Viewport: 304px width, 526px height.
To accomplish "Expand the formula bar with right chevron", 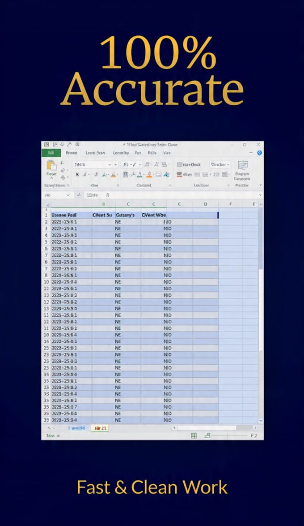I will click(x=260, y=195).
